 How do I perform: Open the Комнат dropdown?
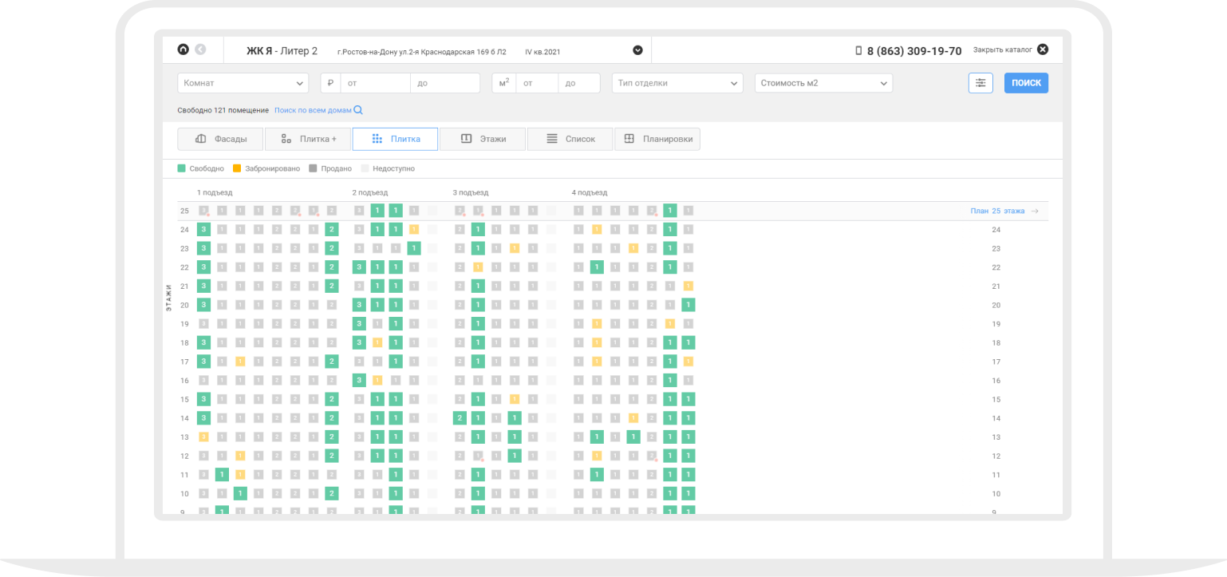click(x=243, y=83)
